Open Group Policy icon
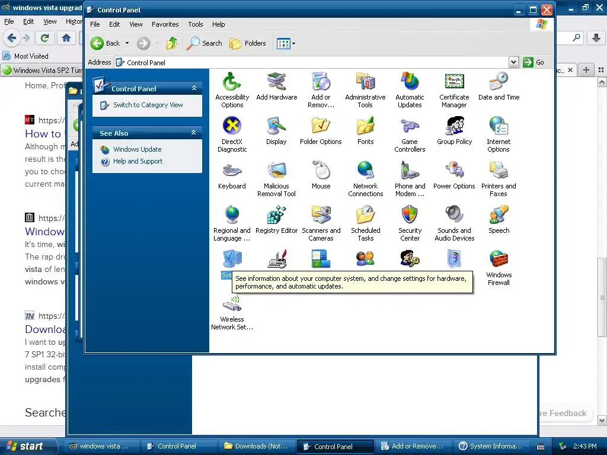The image size is (607, 455). (454, 131)
